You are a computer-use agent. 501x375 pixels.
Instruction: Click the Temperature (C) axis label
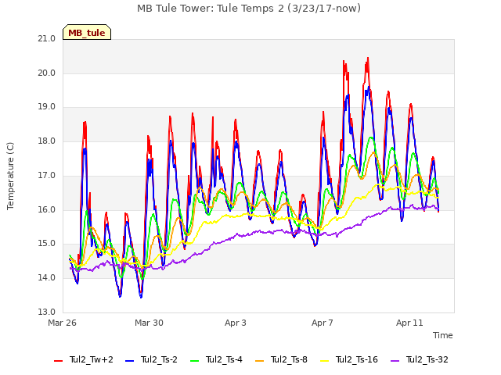[x=10, y=176]
